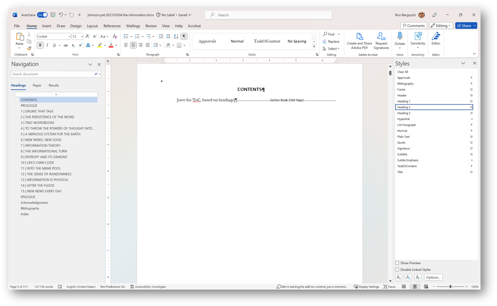The width and height of the screenshot is (497, 306).
Task: Click the Format Painter icon
Action: coord(29,48)
